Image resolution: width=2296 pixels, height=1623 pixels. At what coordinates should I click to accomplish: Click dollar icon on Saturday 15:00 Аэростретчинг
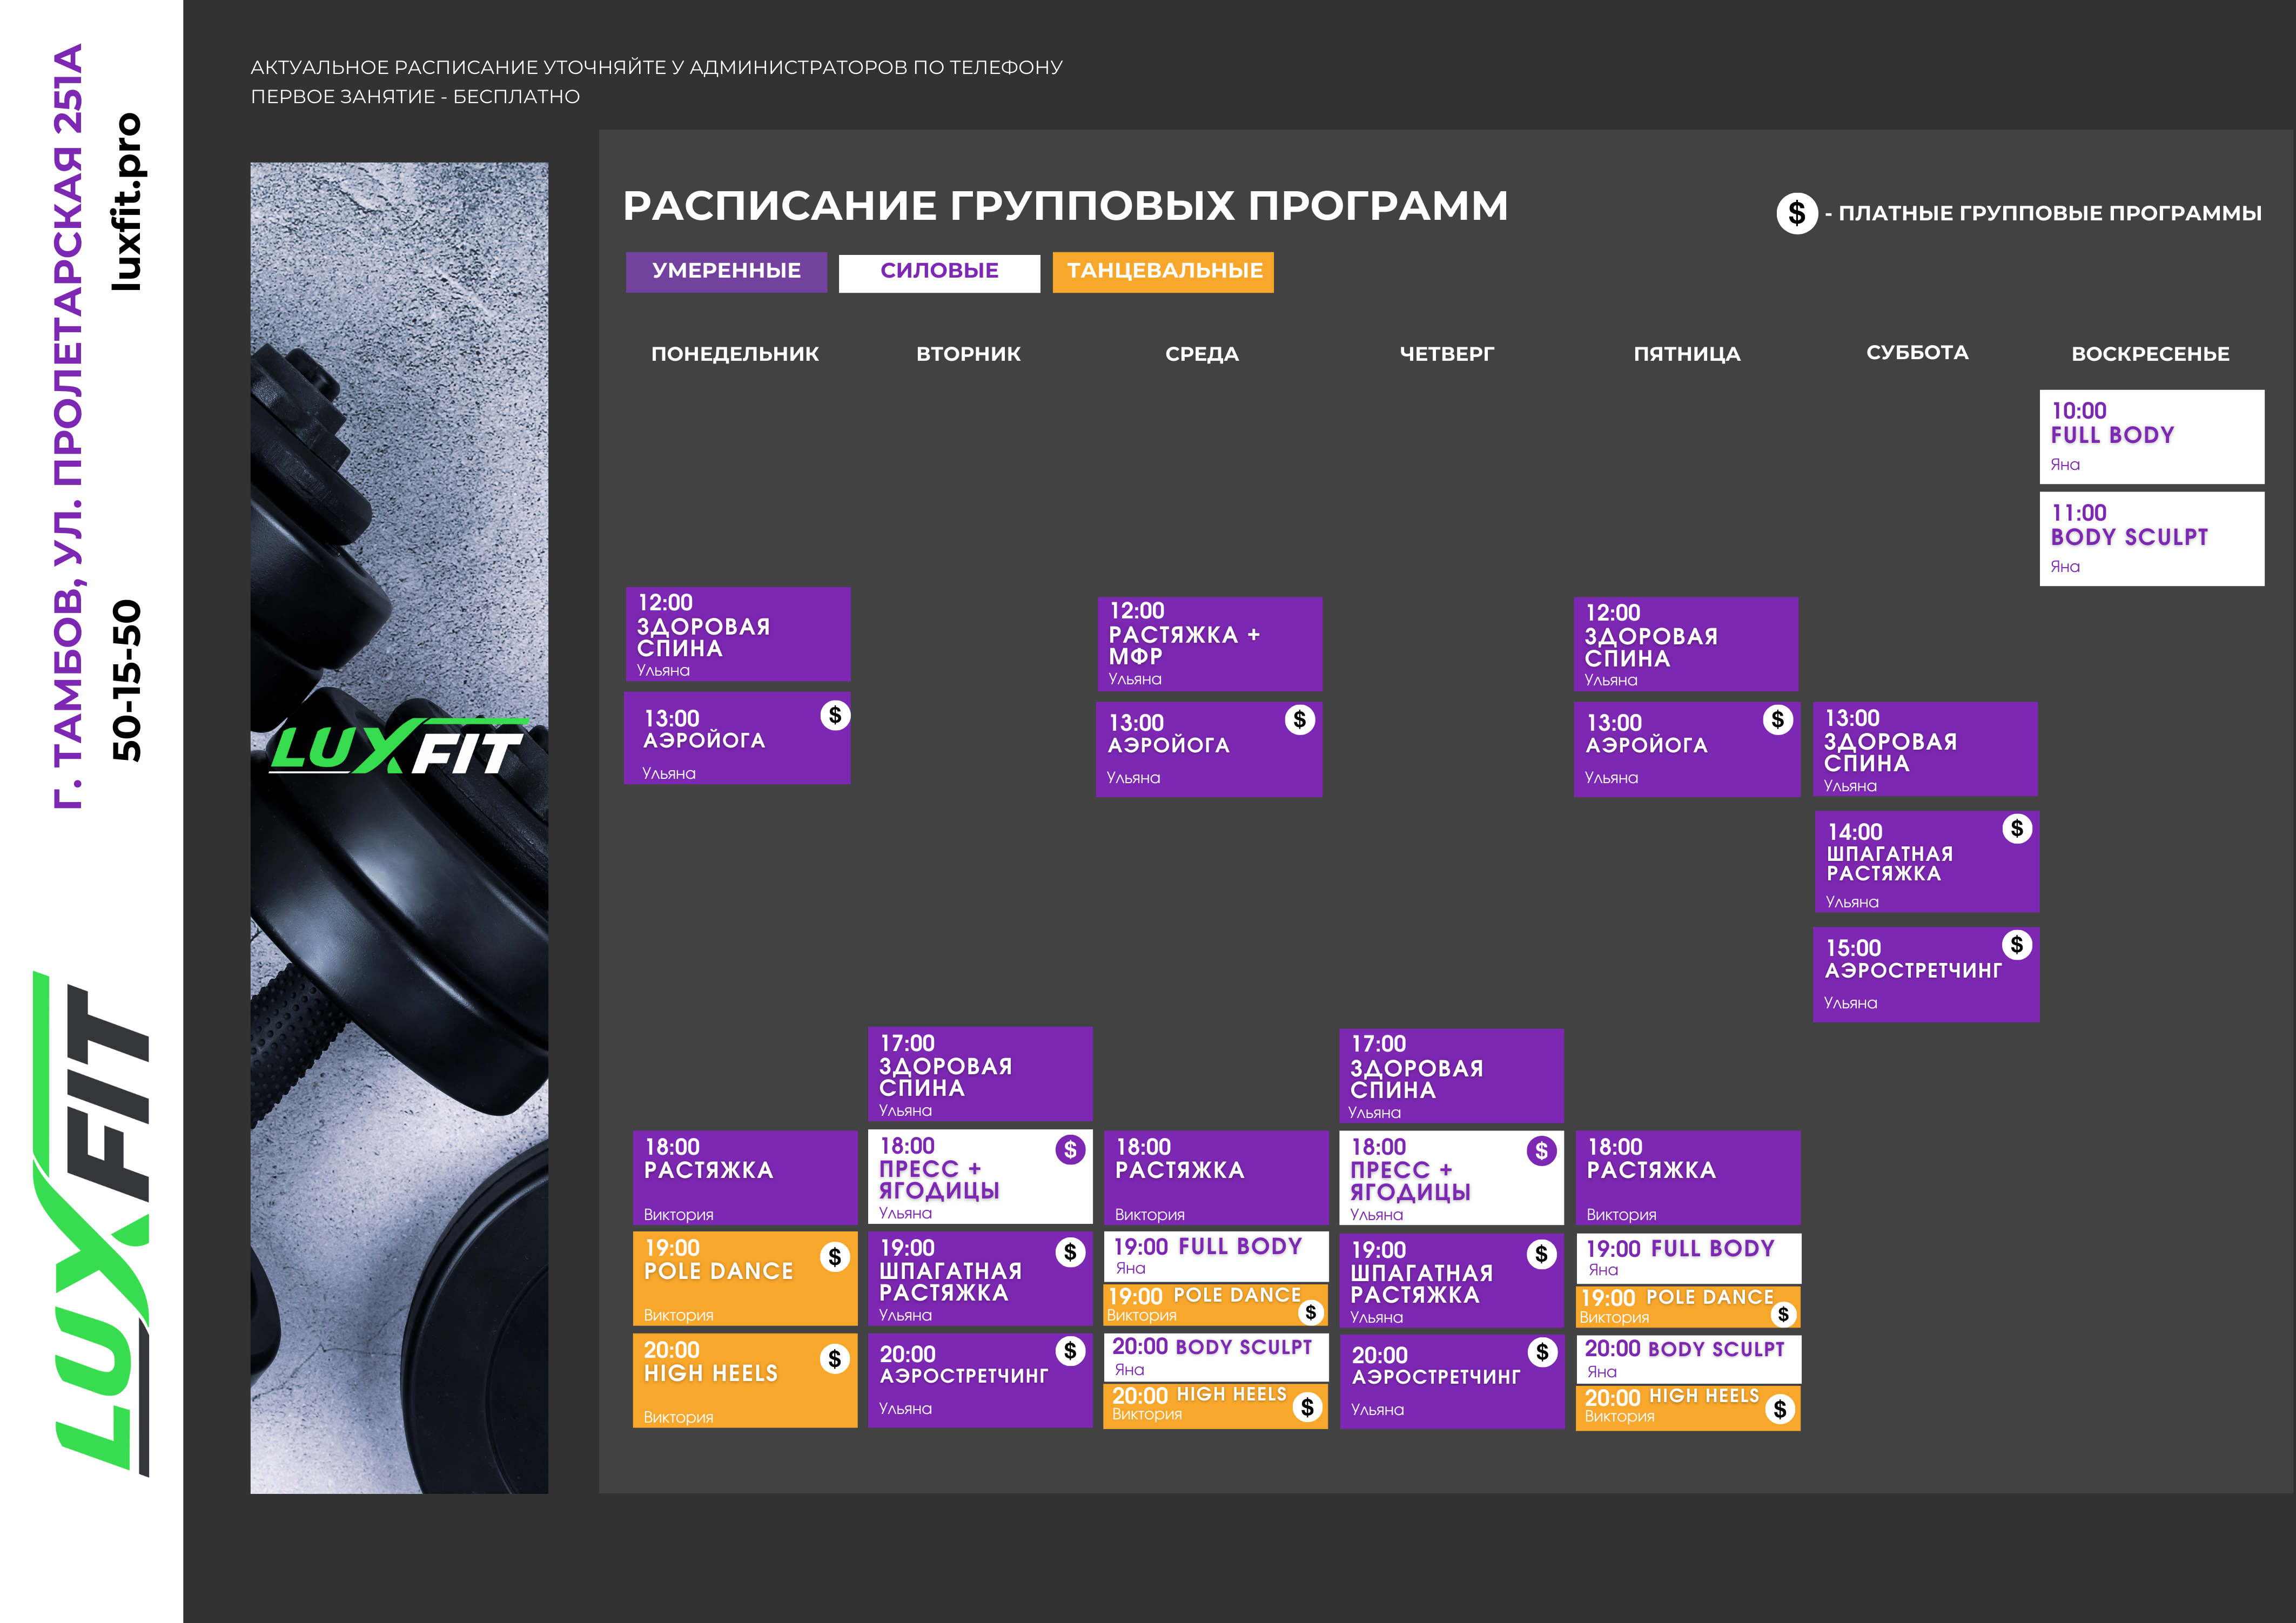coord(2017,944)
